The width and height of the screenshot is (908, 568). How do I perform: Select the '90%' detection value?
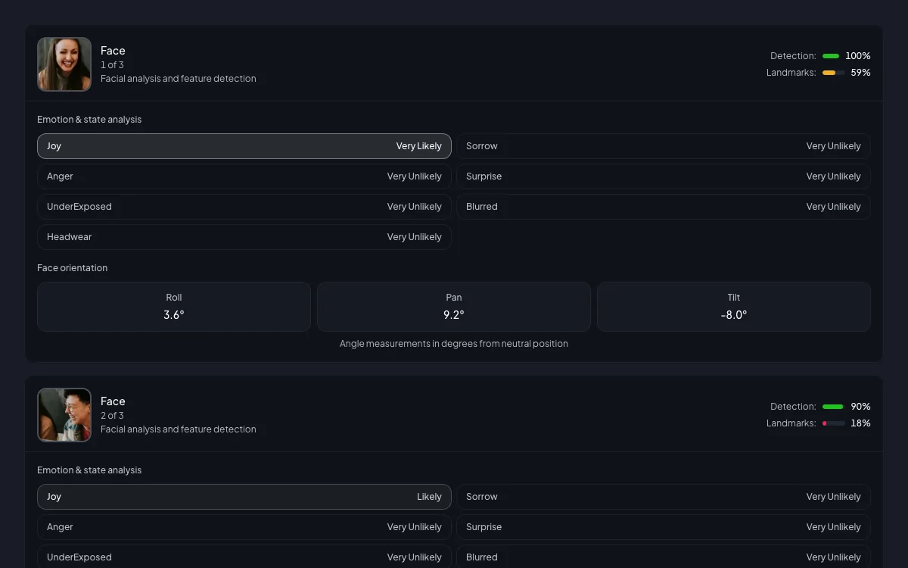coord(860,407)
